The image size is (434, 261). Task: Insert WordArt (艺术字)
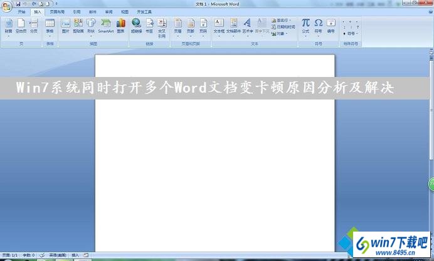coord(248,28)
